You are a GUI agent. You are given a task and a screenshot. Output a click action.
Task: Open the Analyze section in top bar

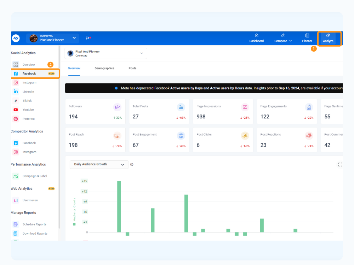pyautogui.click(x=328, y=38)
